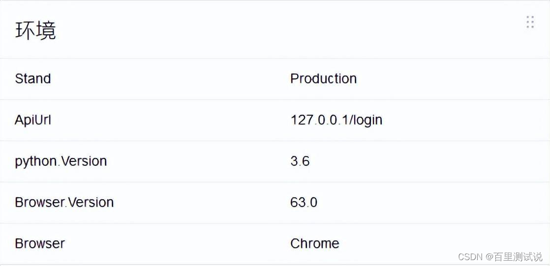Click the Browser key label in last row
The image size is (550, 266).
pyautogui.click(x=40, y=243)
